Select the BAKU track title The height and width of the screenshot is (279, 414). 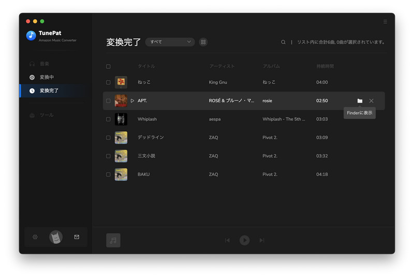(x=144, y=174)
